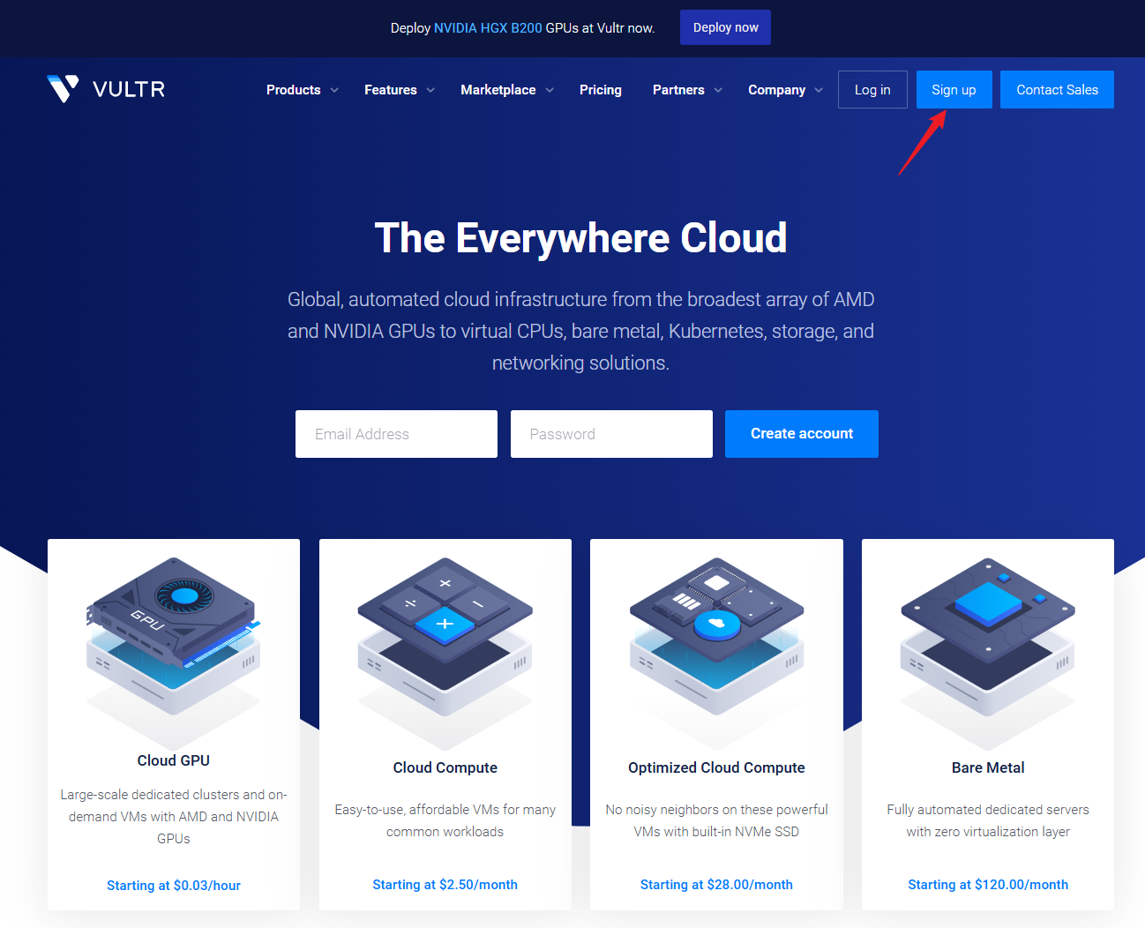Click the Cloud Compute calculator illustration
Viewport: 1145px width, 928px height.
tap(445, 635)
